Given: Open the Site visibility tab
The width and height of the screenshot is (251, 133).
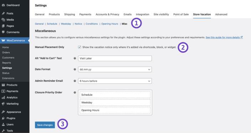Looking at the screenshot, I should 161,14.
